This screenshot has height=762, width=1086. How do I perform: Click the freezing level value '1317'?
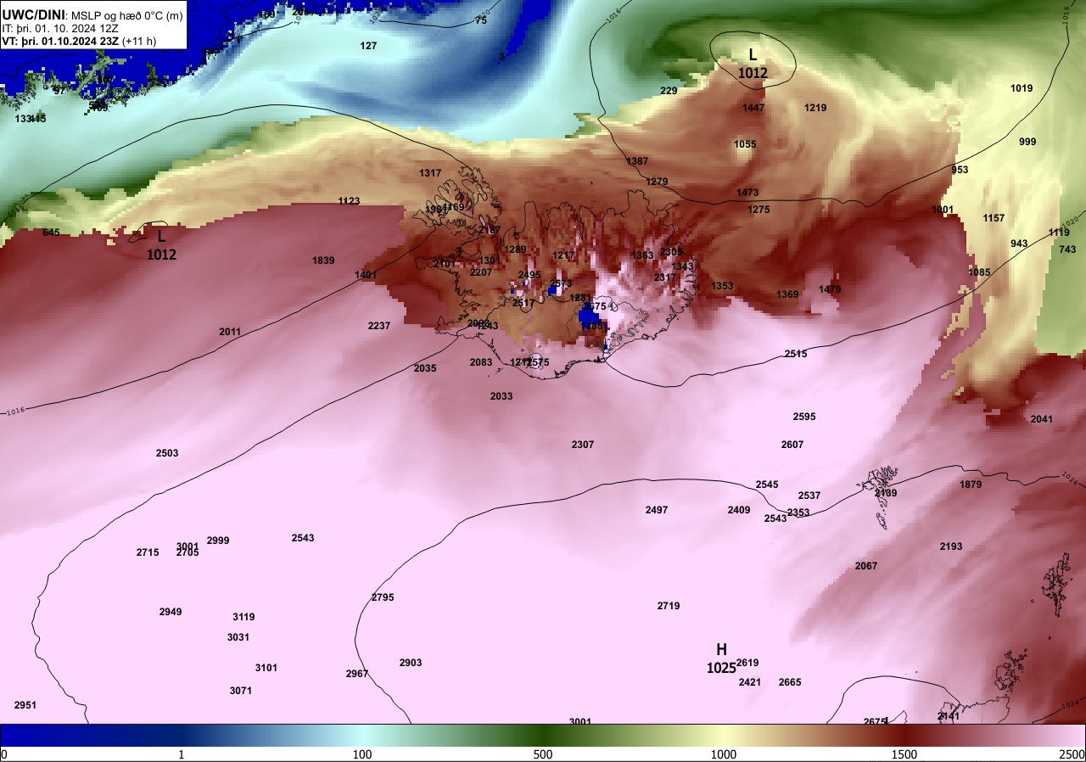coord(430,173)
